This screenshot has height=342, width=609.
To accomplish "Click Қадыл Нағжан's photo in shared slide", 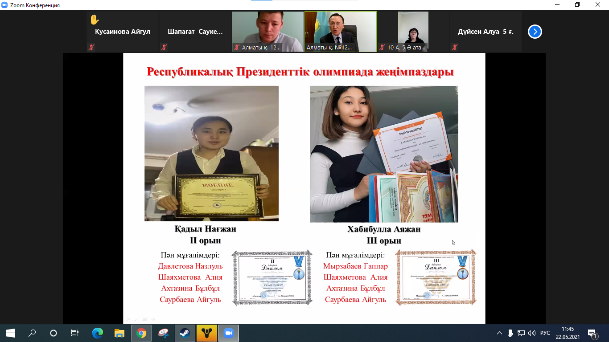I will [x=211, y=154].
